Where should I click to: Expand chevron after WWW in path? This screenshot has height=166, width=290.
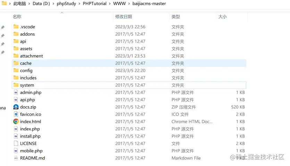click(x=129, y=4)
